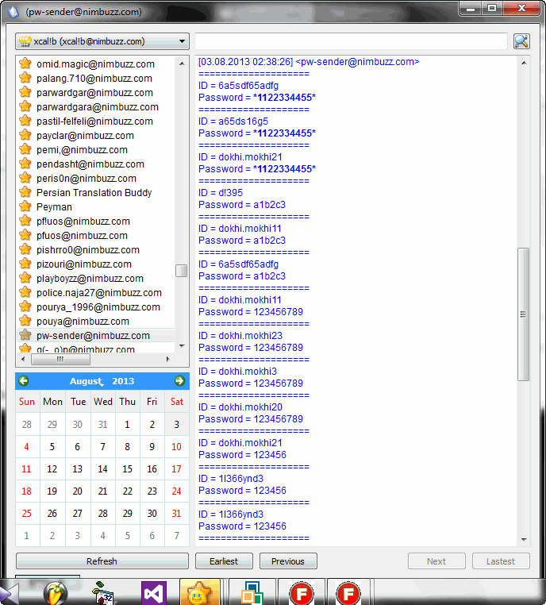Click the August 2013 calendar header
Screen dimensions: 546x605
tap(102, 381)
